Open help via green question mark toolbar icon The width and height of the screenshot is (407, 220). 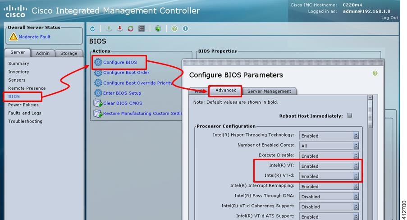[x=174, y=28]
